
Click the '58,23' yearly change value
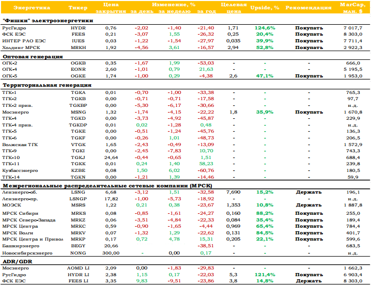[206, 164]
